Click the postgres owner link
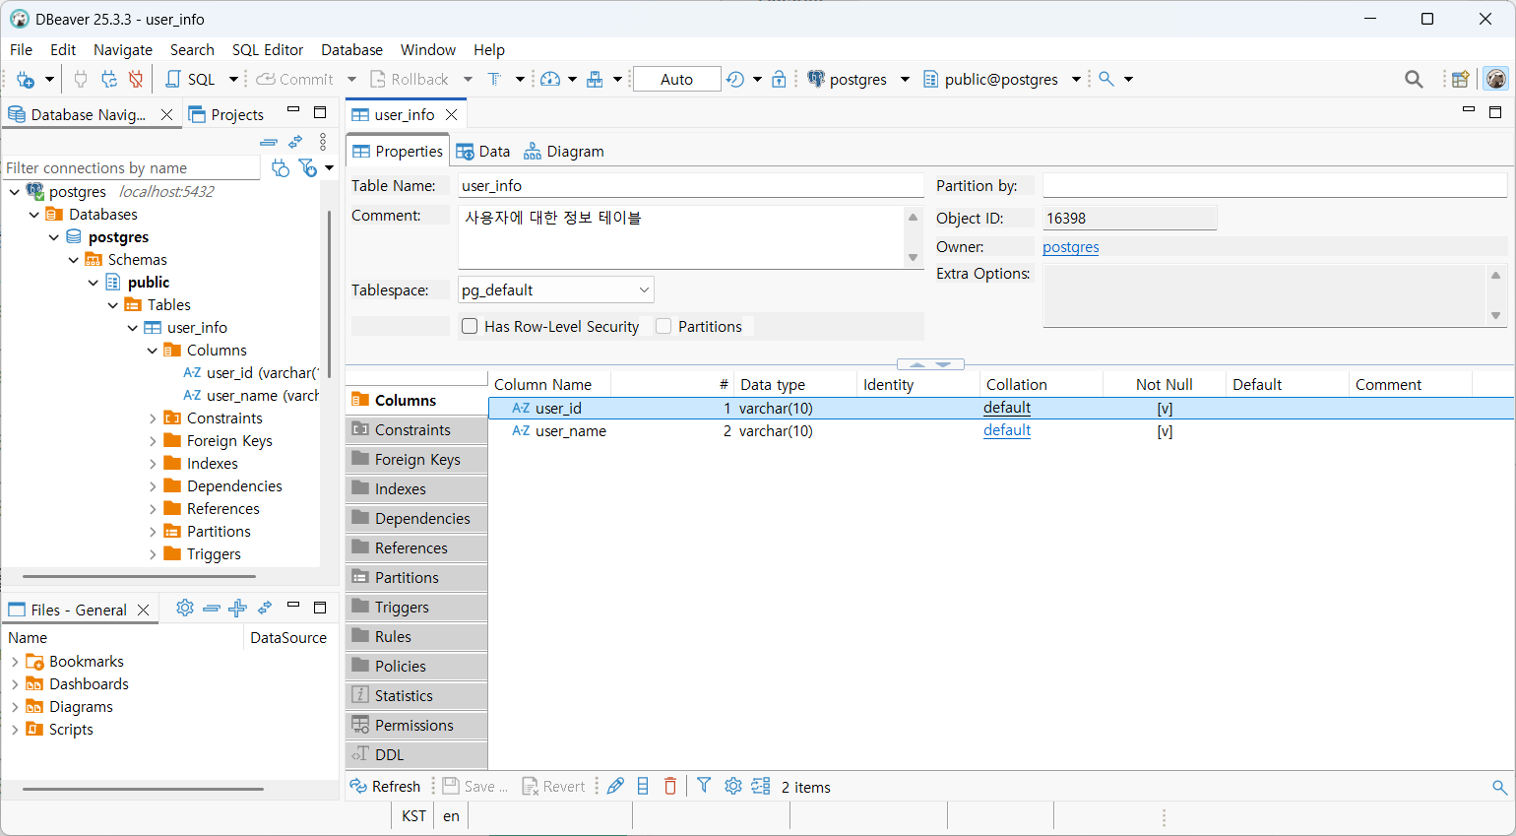1516x836 pixels. coord(1070,247)
